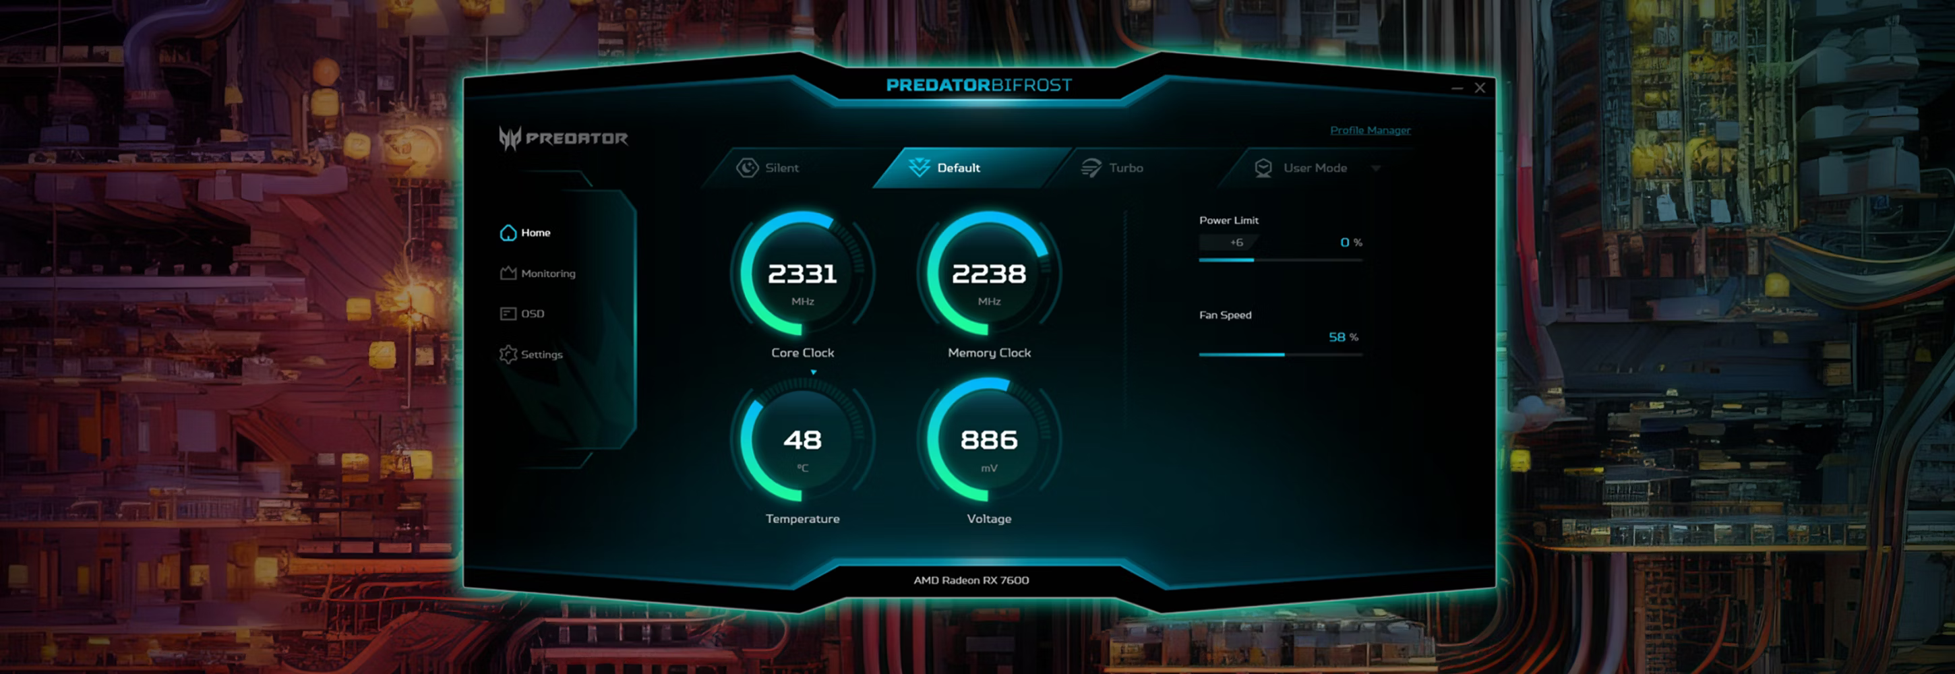Click the Power Limit slider track
Image resolution: width=1955 pixels, height=674 pixels.
[x=1280, y=259]
